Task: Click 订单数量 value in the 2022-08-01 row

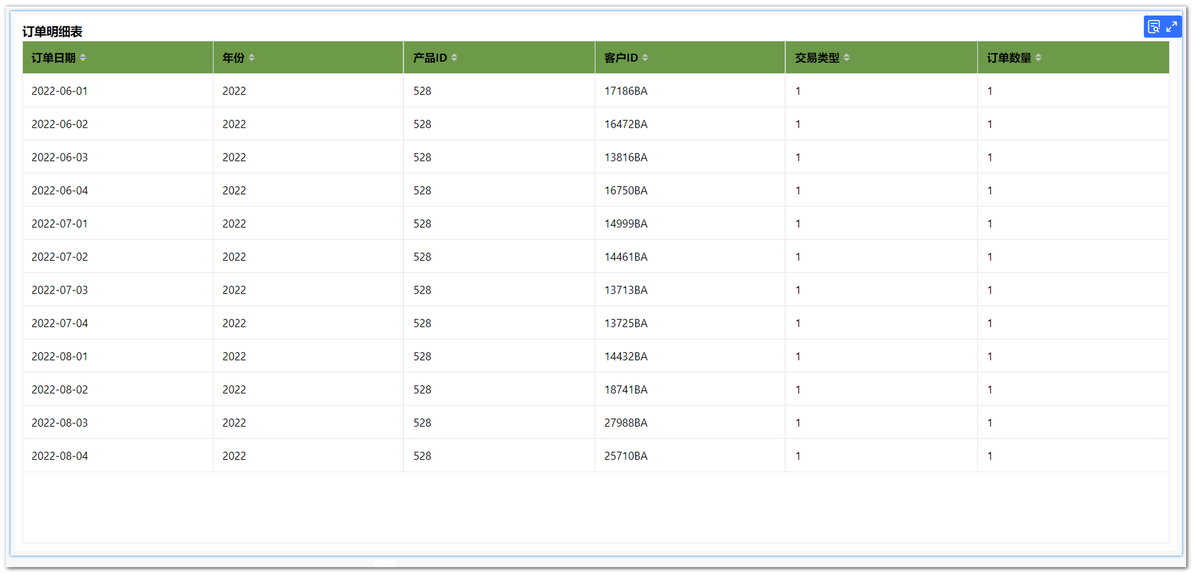Action: click(x=989, y=357)
